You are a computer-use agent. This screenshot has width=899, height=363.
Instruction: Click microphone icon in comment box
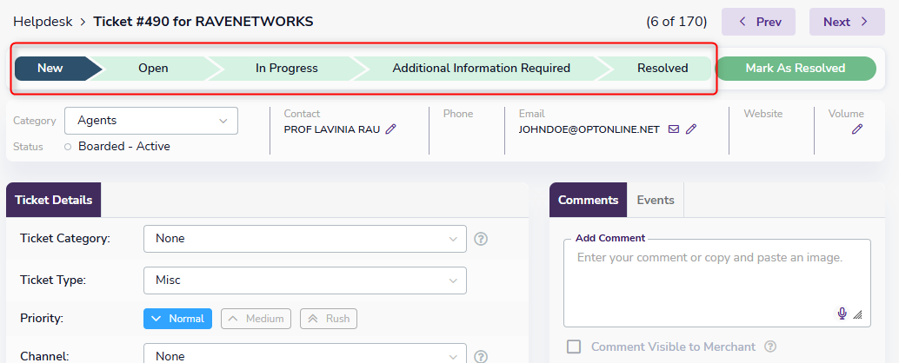pos(842,313)
